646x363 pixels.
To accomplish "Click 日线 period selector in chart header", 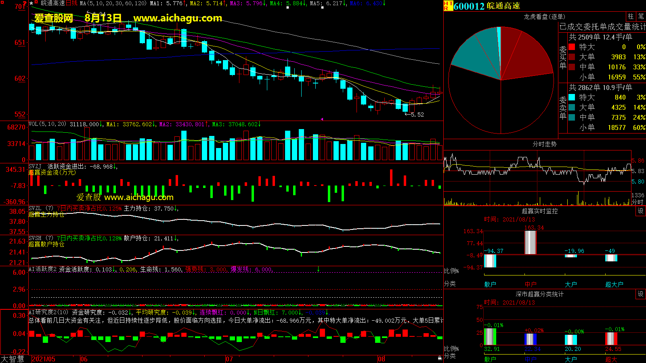I will [71, 3].
